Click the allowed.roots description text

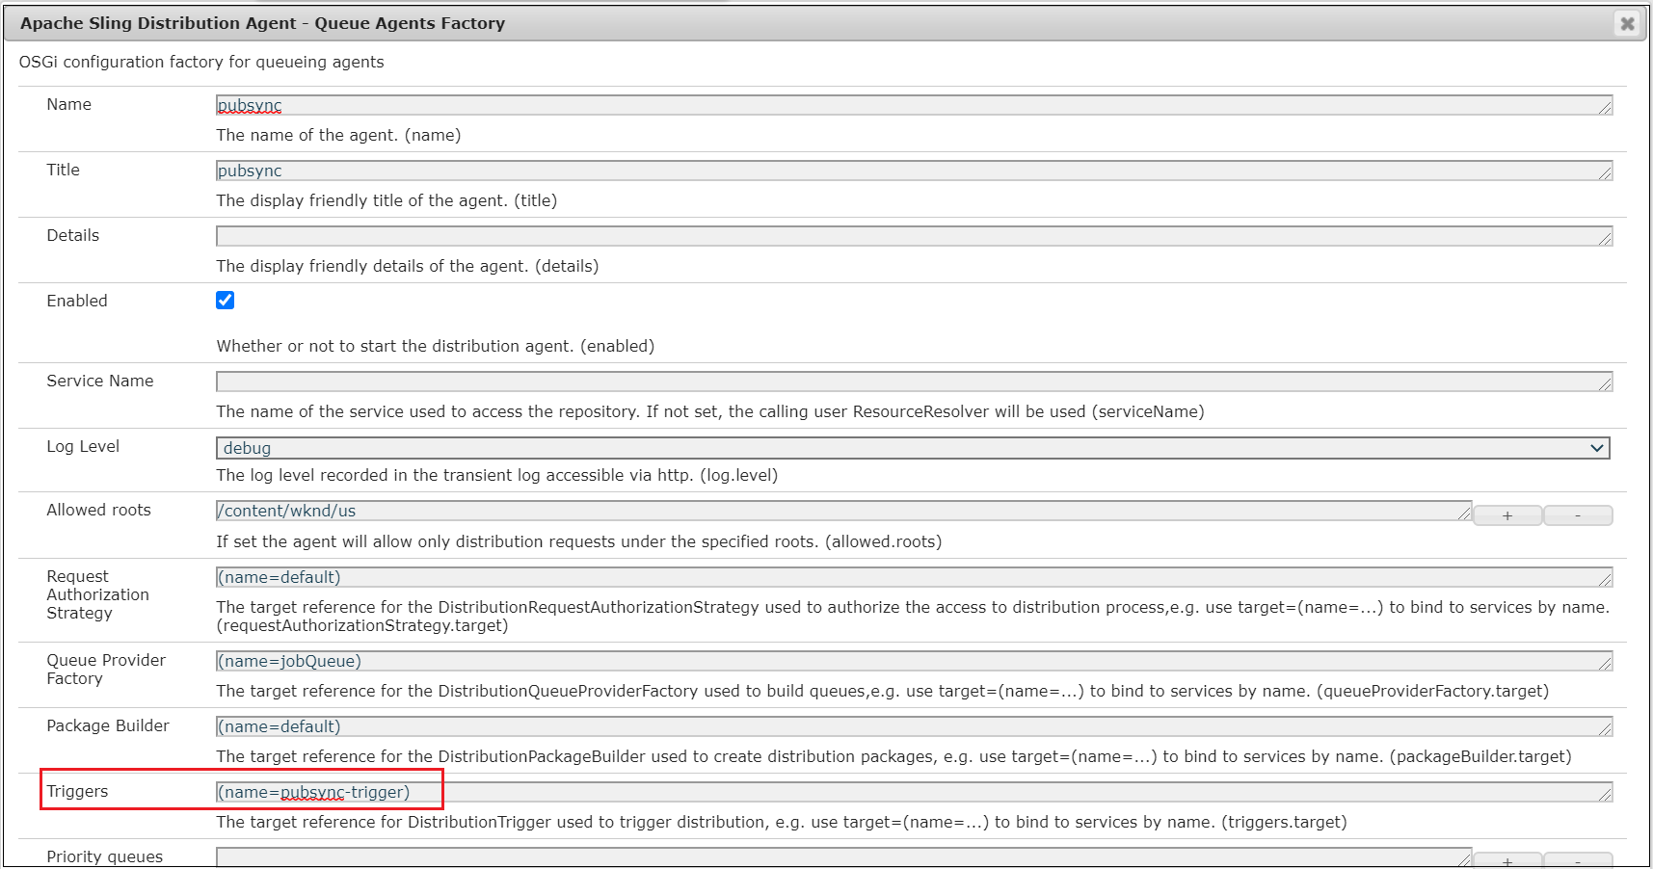(x=579, y=541)
